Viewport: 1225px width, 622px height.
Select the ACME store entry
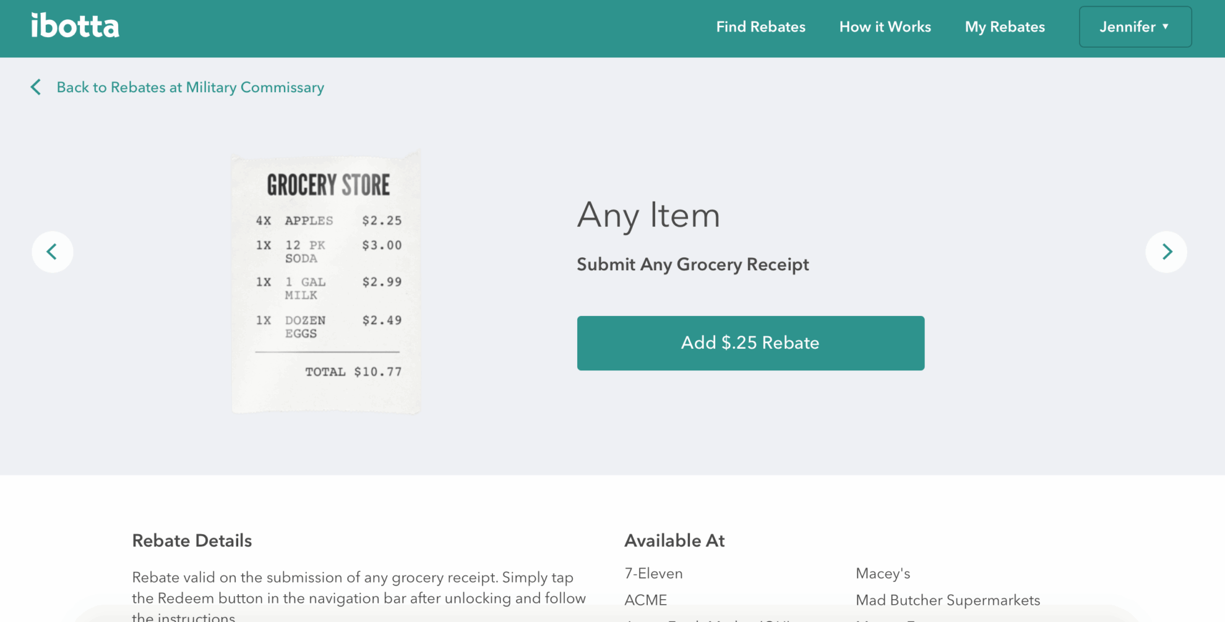tap(645, 600)
